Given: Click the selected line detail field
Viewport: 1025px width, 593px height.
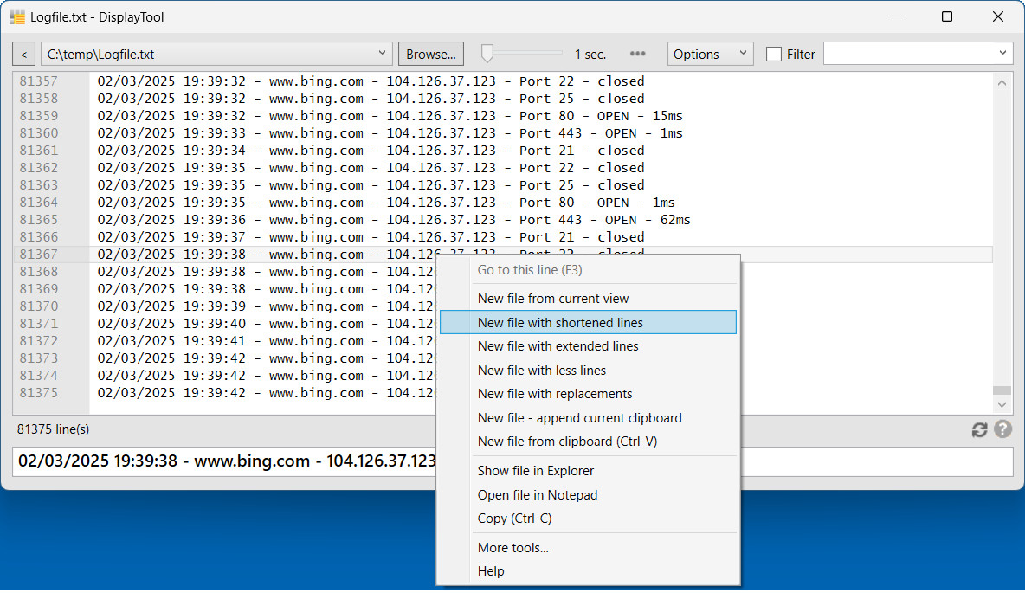Looking at the screenshot, I should pos(512,461).
